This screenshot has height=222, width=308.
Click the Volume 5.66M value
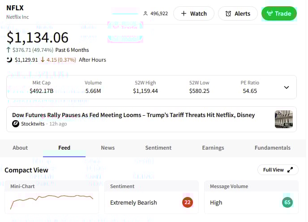pyautogui.click(x=93, y=91)
